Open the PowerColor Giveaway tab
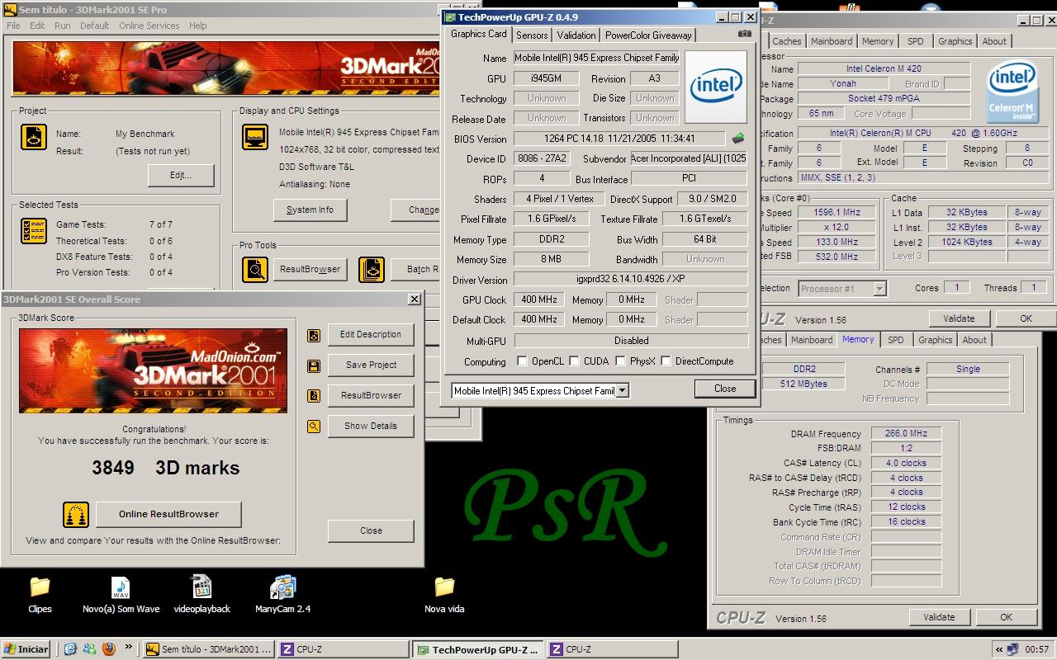This screenshot has height=660, width=1057. click(x=648, y=35)
